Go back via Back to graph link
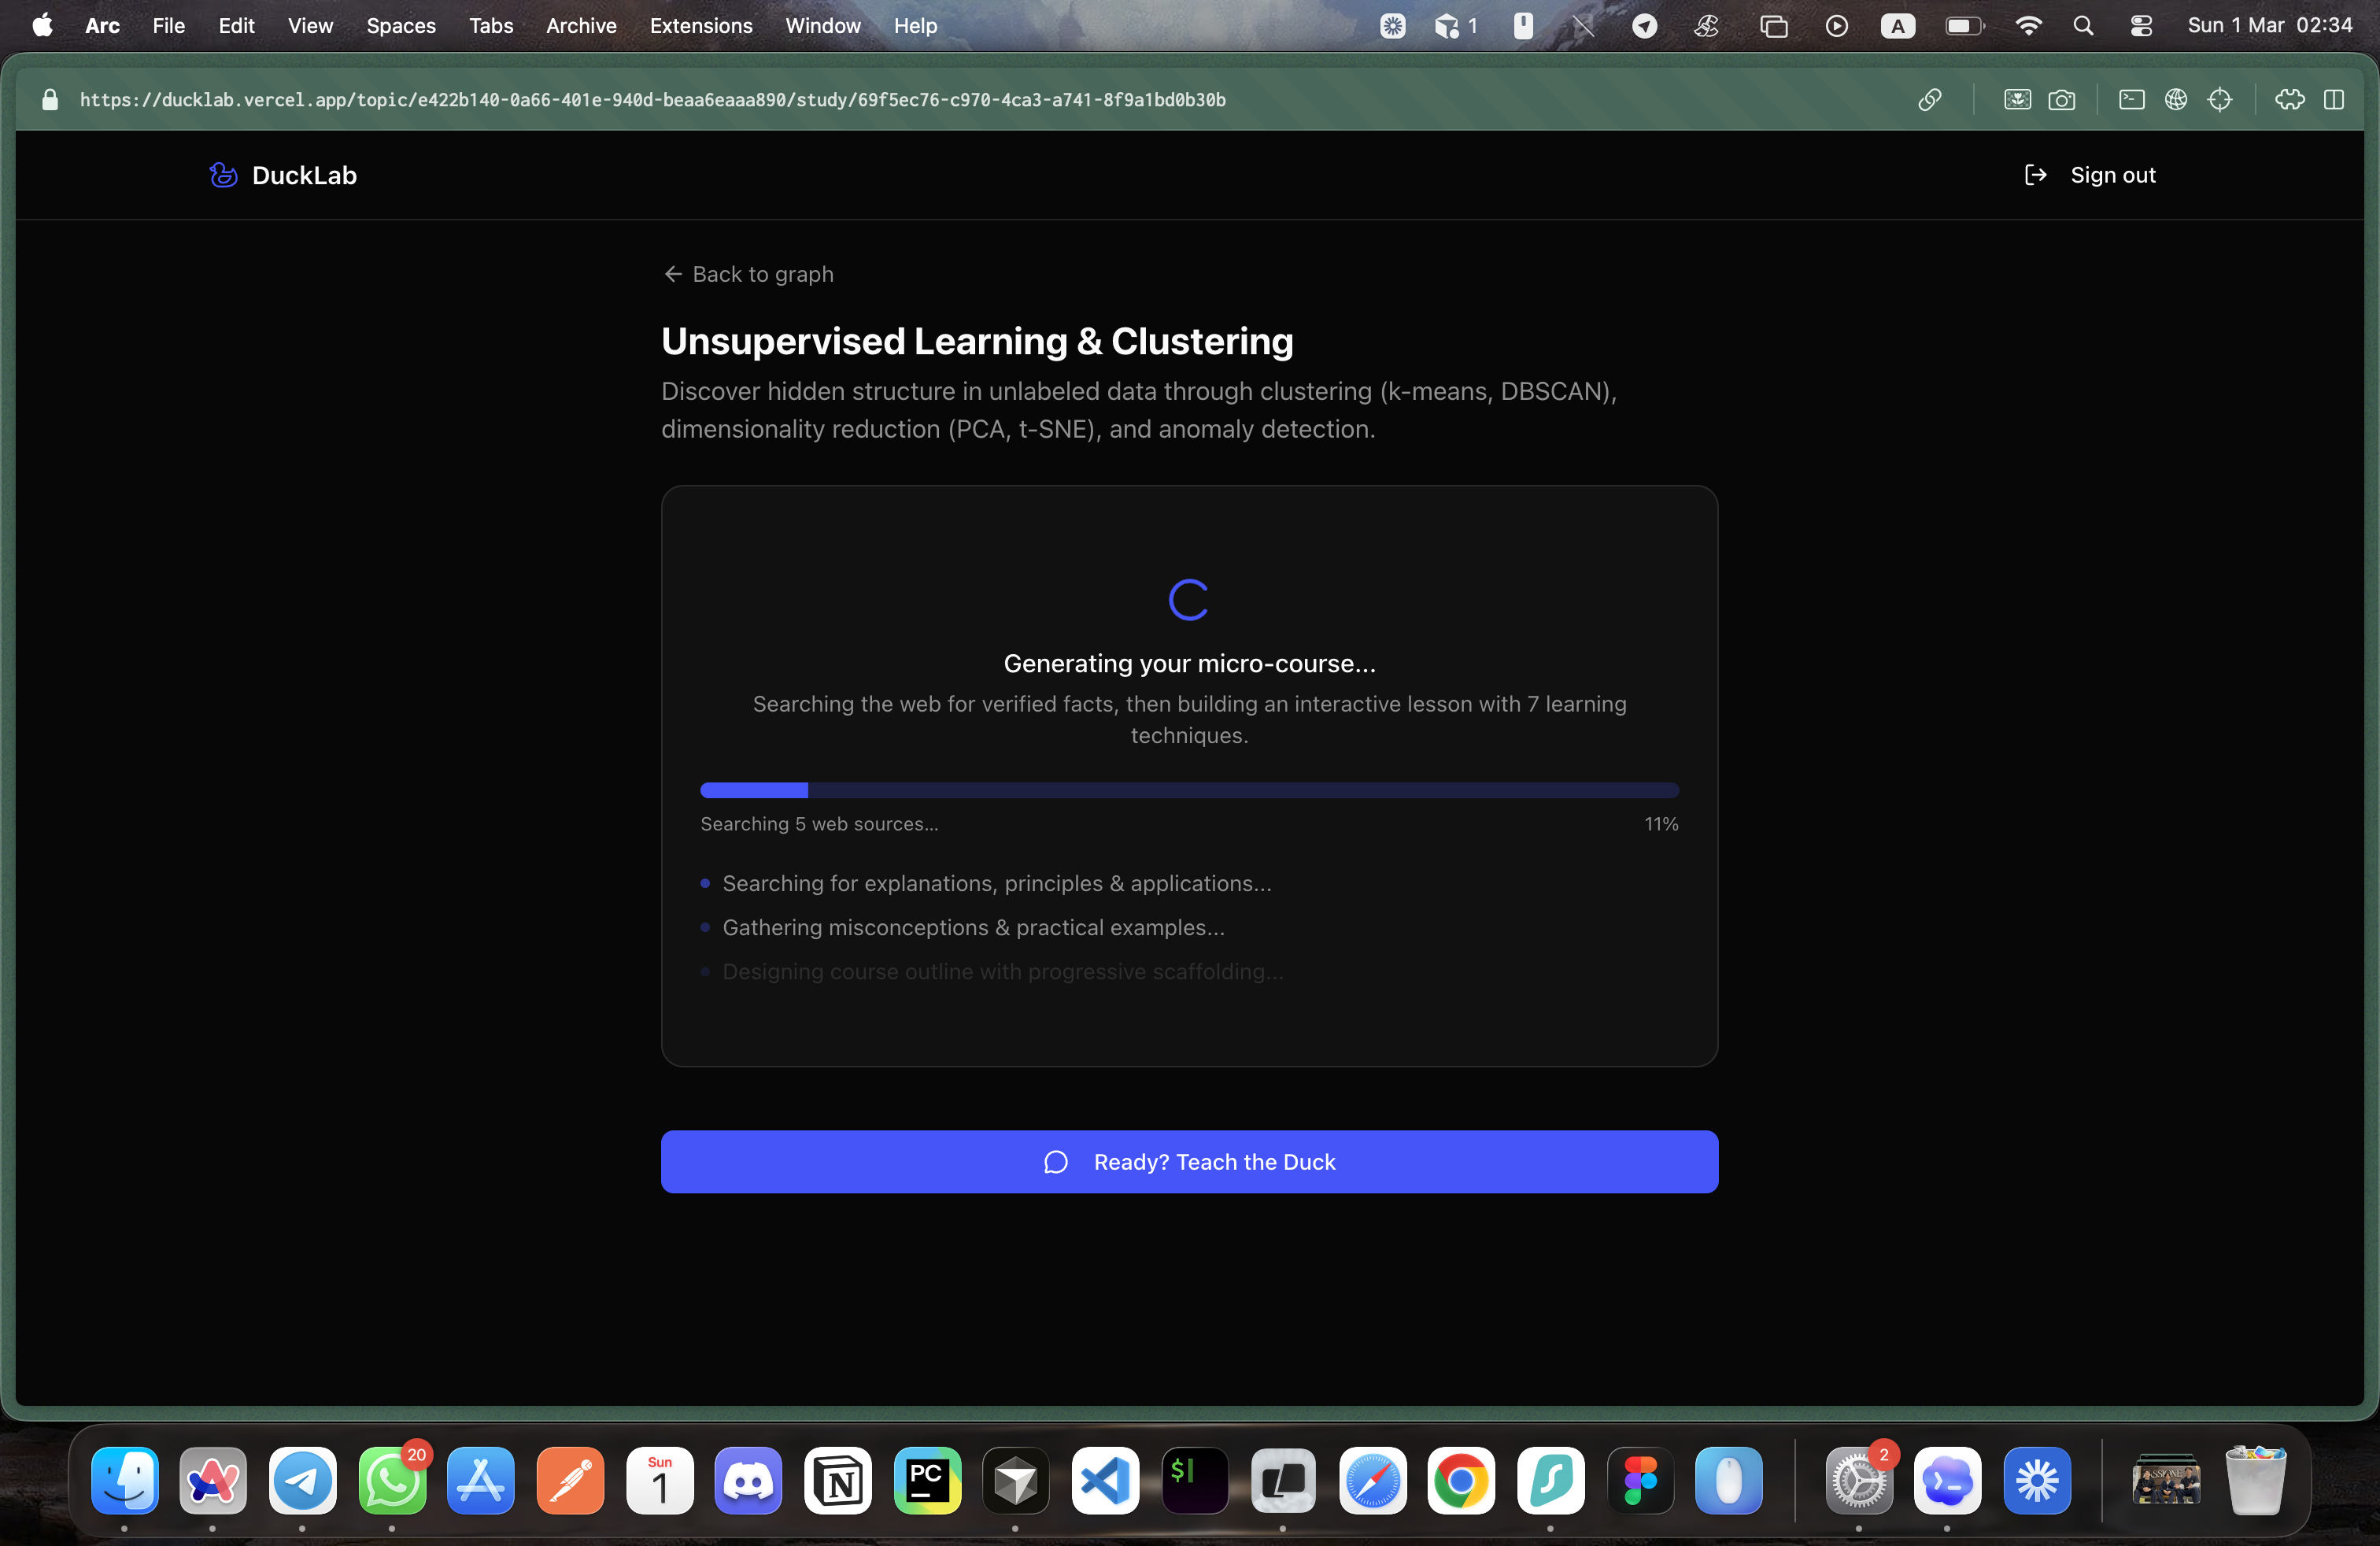The width and height of the screenshot is (2380, 1546). [748, 274]
